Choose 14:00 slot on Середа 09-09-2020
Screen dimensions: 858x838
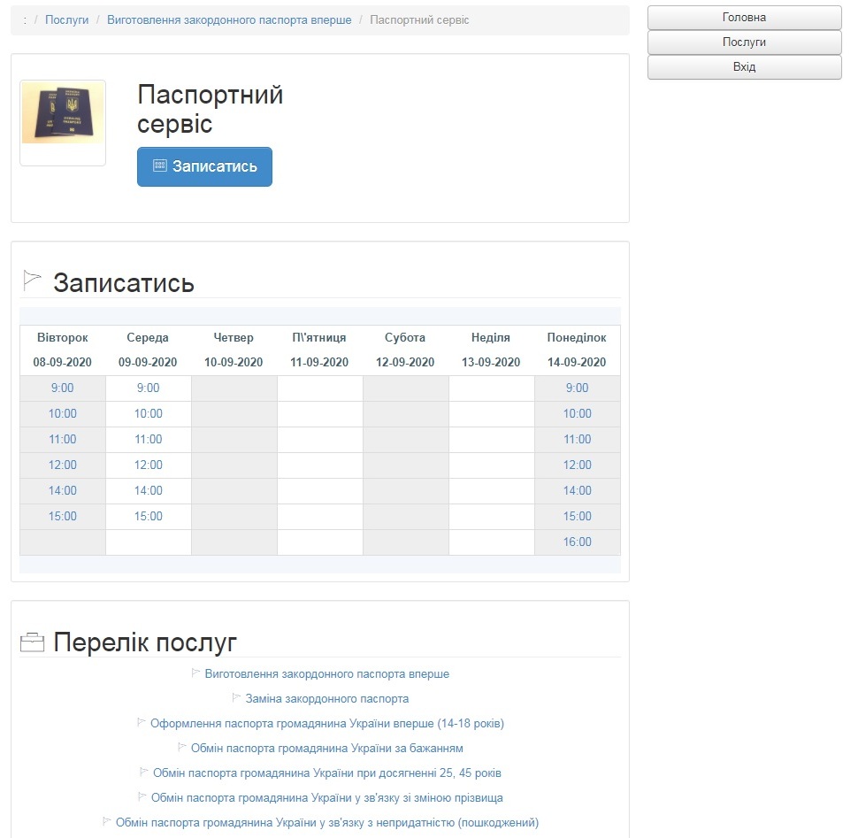pos(149,491)
